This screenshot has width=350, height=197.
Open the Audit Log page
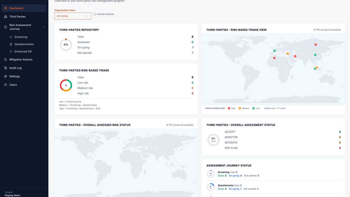click(x=24, y=68)
